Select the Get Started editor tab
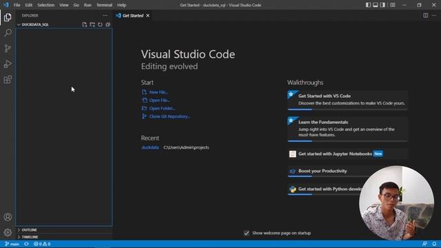The height and width of the screenshot is (248, 441). coord(133,16)
